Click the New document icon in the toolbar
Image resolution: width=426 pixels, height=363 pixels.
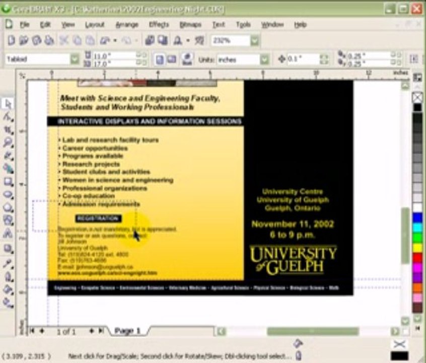click(12, 40)
